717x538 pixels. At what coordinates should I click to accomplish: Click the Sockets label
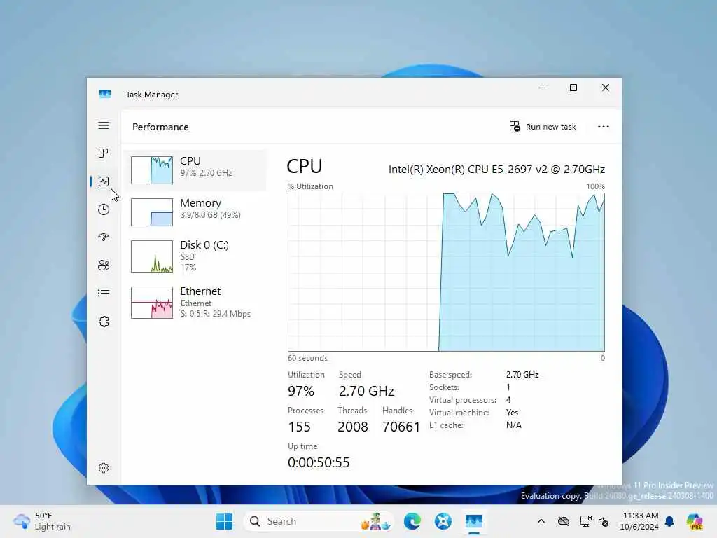[444, 387]
